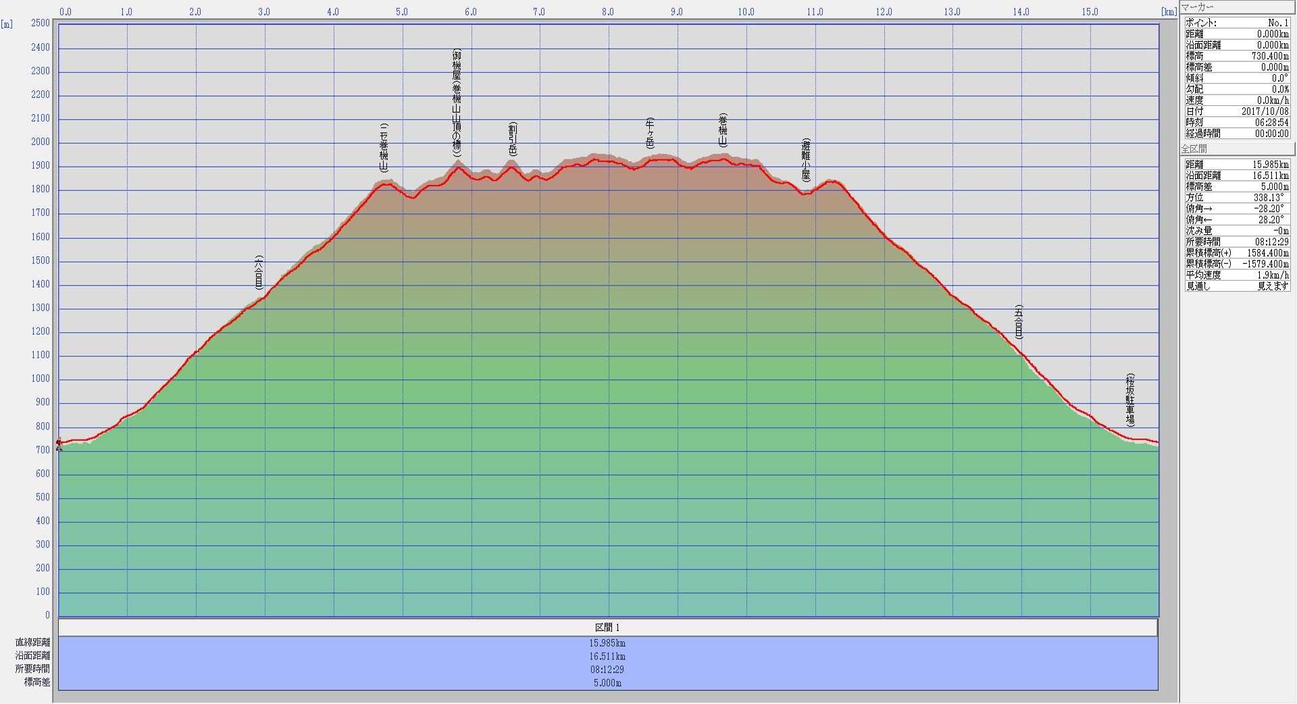Click the 避難小屋 waypoint label
This screenshot has height=704, width=1297.
(805, 160)
